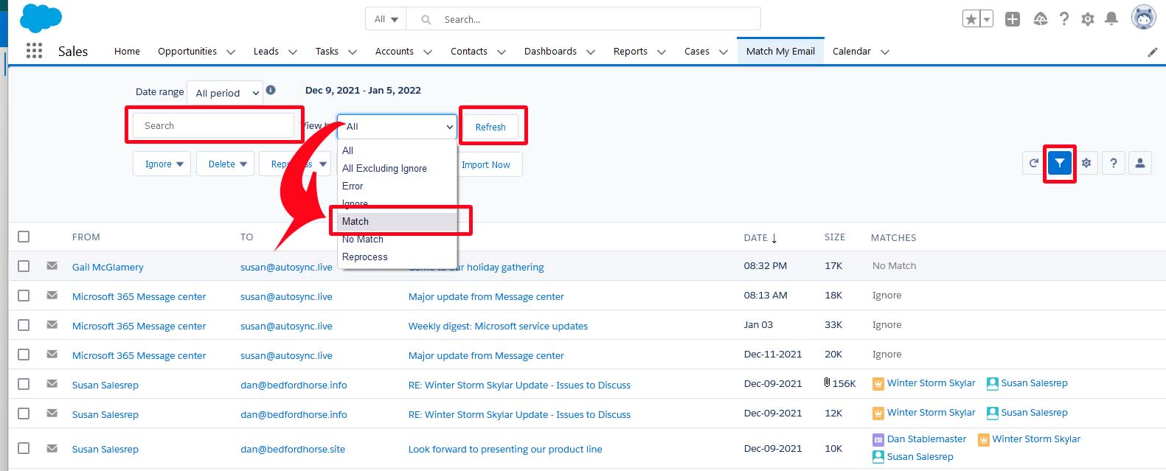Open global actions plus icon

(1013, 19)
